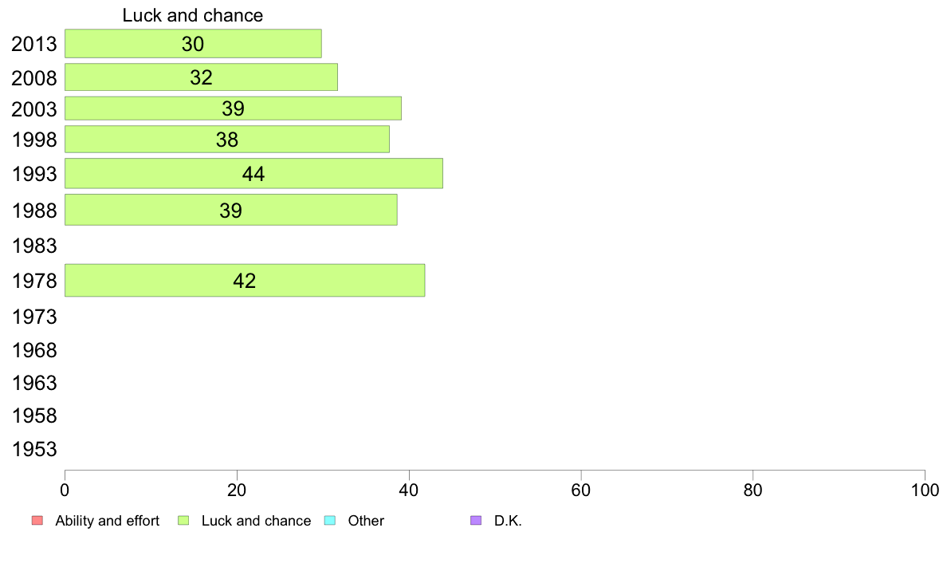This screenshot has width=947, height=587.
Task: Select the 2008 bar showing 32
Action: (201, 77)
